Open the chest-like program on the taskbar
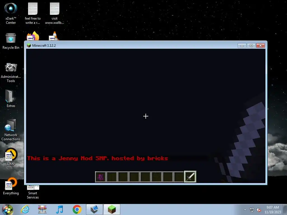 click(42, 209)
